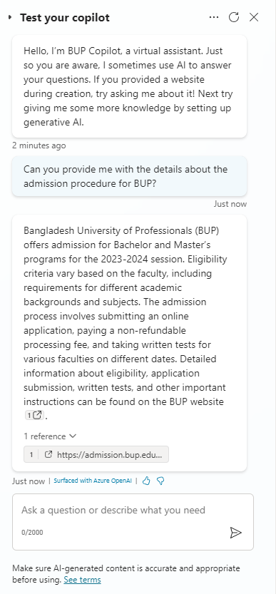Click the reference number 1 box
Viewport: 276px width, 594px height.
point(31,455)
